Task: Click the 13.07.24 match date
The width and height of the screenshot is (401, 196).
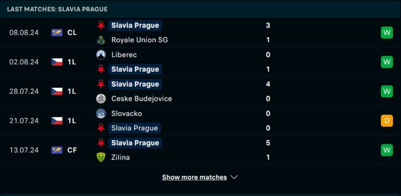Action: (24, 150)
